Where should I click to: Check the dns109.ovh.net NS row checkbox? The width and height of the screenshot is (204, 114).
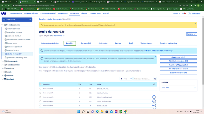pyautogui.click(x=40, y=89)
